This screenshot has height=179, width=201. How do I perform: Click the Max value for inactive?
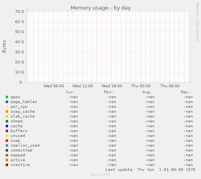188,165
